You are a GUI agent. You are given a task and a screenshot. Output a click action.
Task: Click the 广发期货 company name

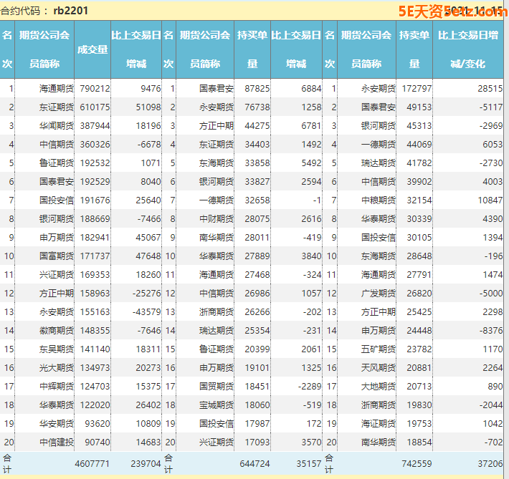click(379, 293)
